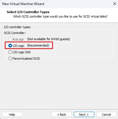The image size is (118, 119).
Task: Click the 'LSI Logic' label text
Action: (x=18, y=46)
